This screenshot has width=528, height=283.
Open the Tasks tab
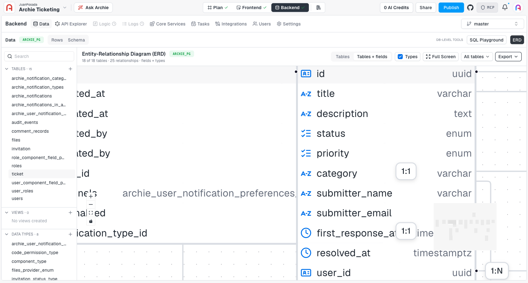pyautogui.click(x=200, y=24)
